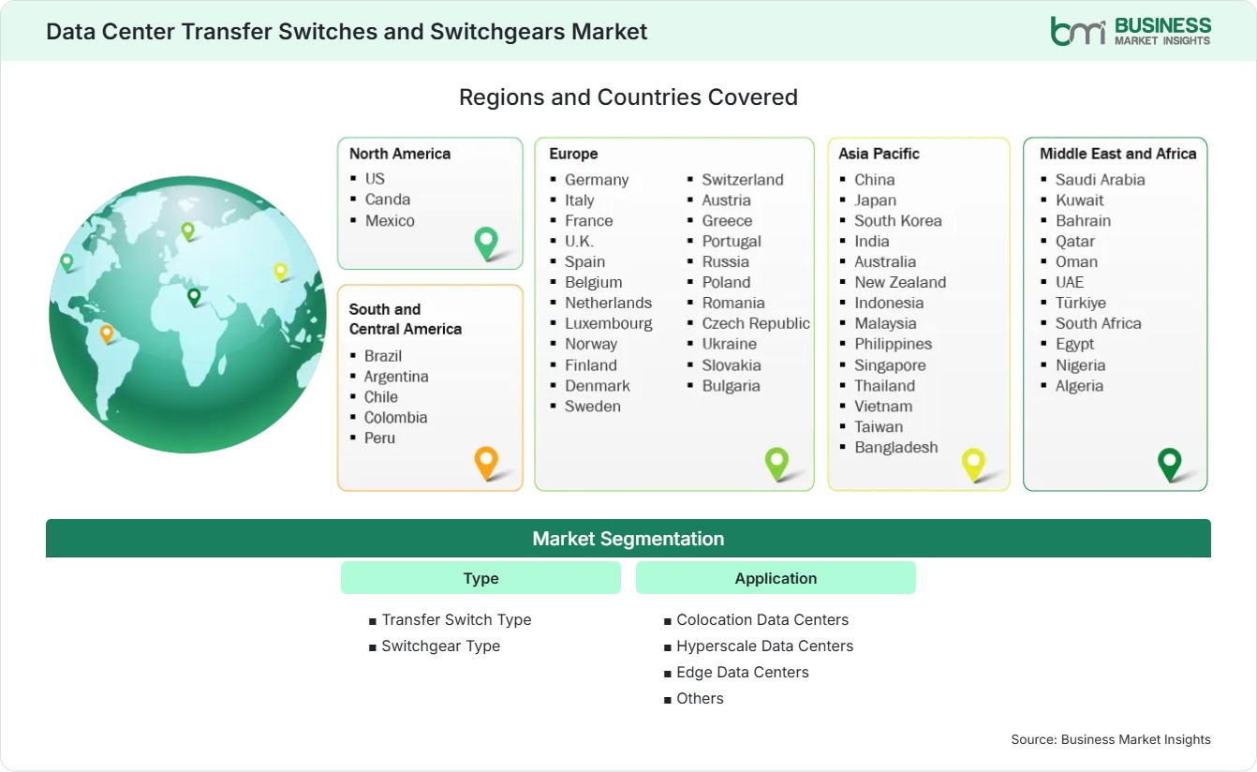Click the Market Segmentation banner

point(628,539)
